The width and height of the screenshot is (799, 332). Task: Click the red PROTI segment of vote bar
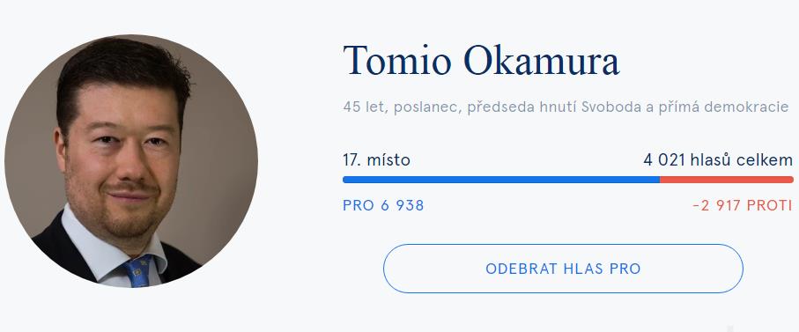[726, 180]
